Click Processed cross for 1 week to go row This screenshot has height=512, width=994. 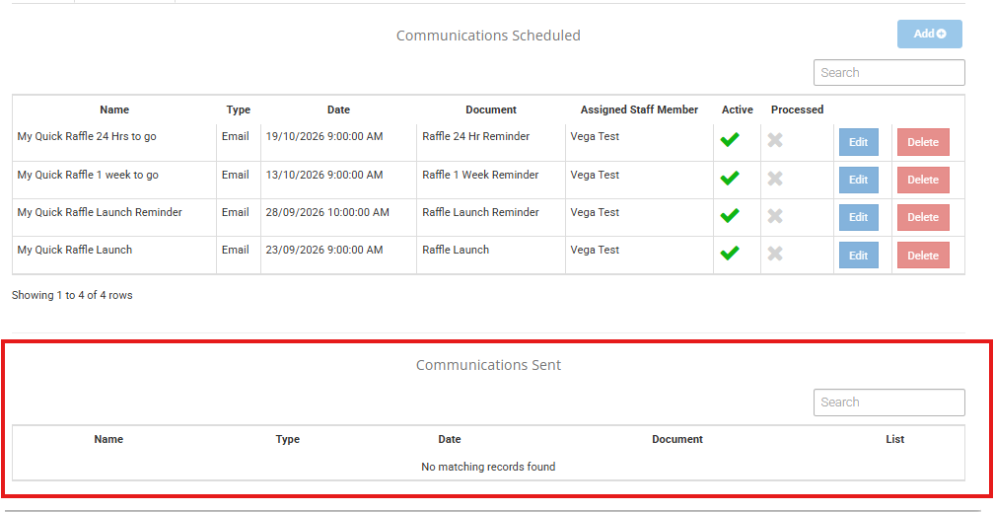775,179
